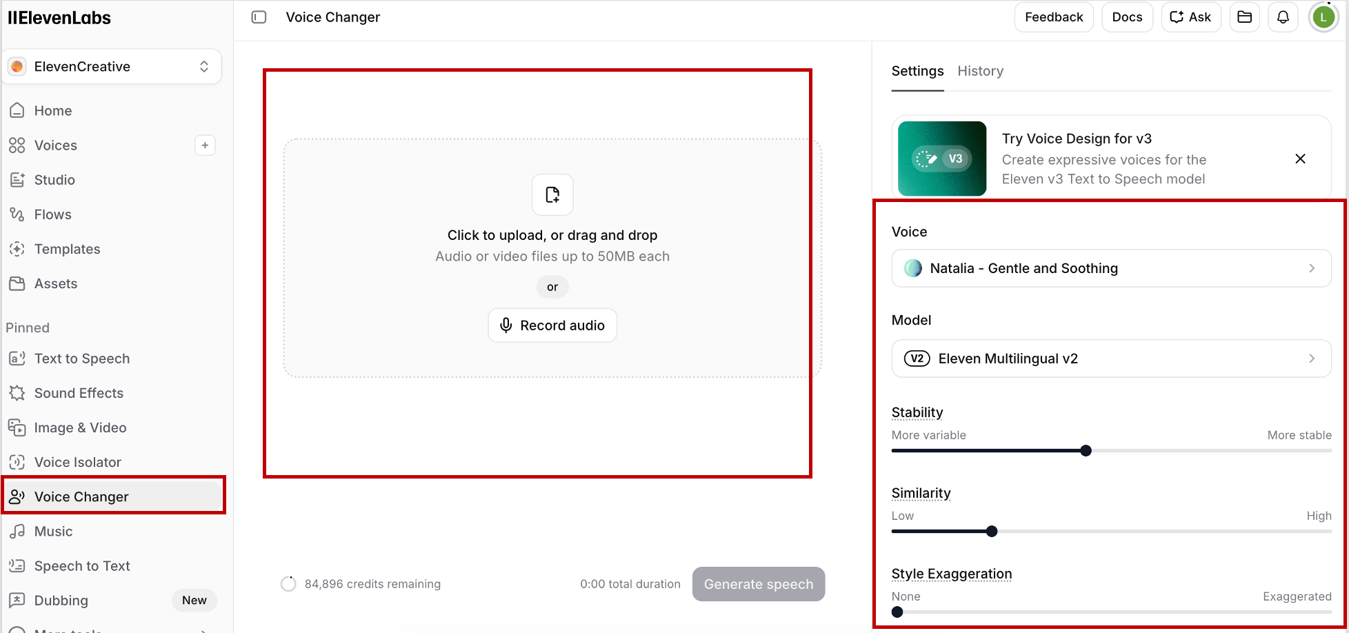Image resolution: width=1349 pixels, height=633 pixels.
Task: Open Speech to Text tool
Action: [82, 566]
